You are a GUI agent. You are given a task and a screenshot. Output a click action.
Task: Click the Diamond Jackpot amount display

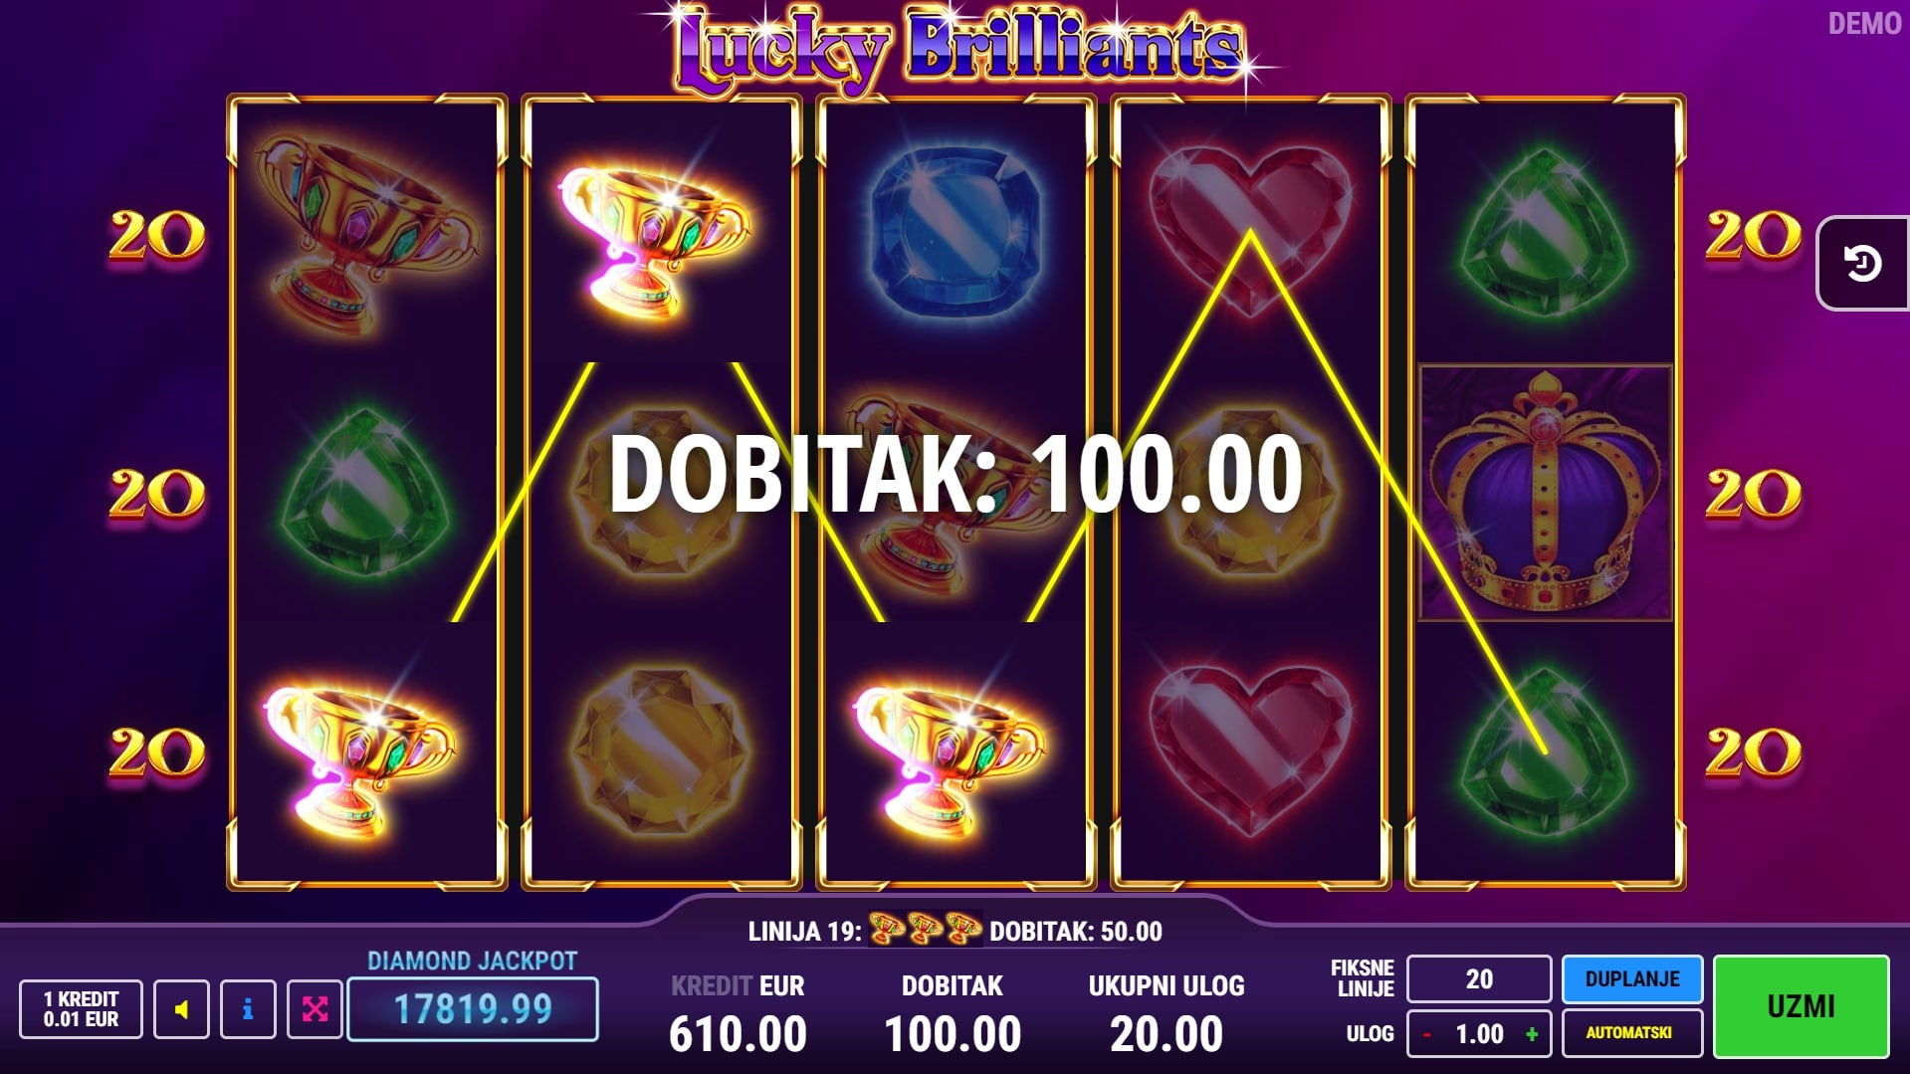pyautogui.click(x=473, y=1009)
